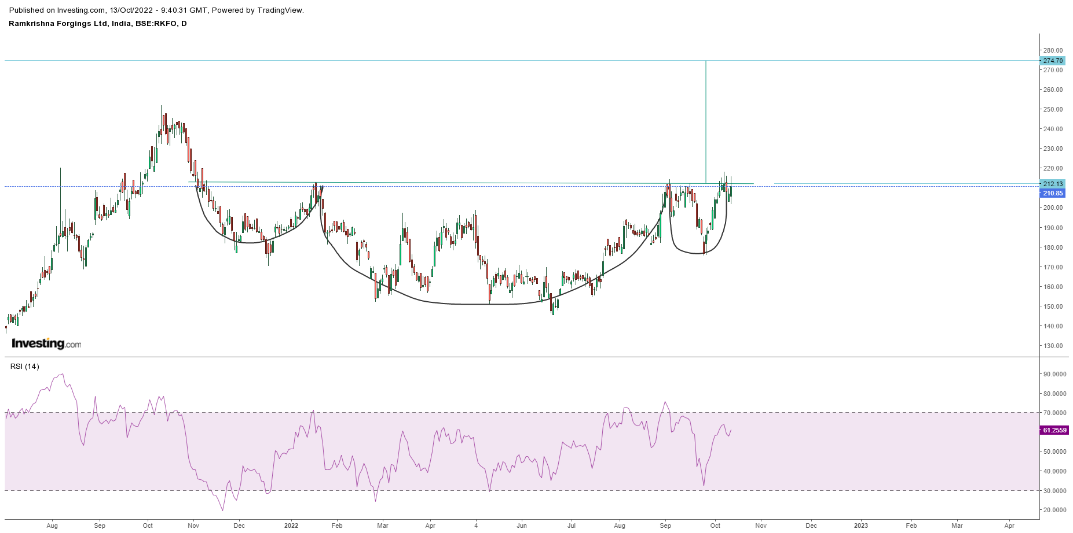Click the 90.0000 level on RSI axis
The image size is (1073, 533).
point(1054,374)
